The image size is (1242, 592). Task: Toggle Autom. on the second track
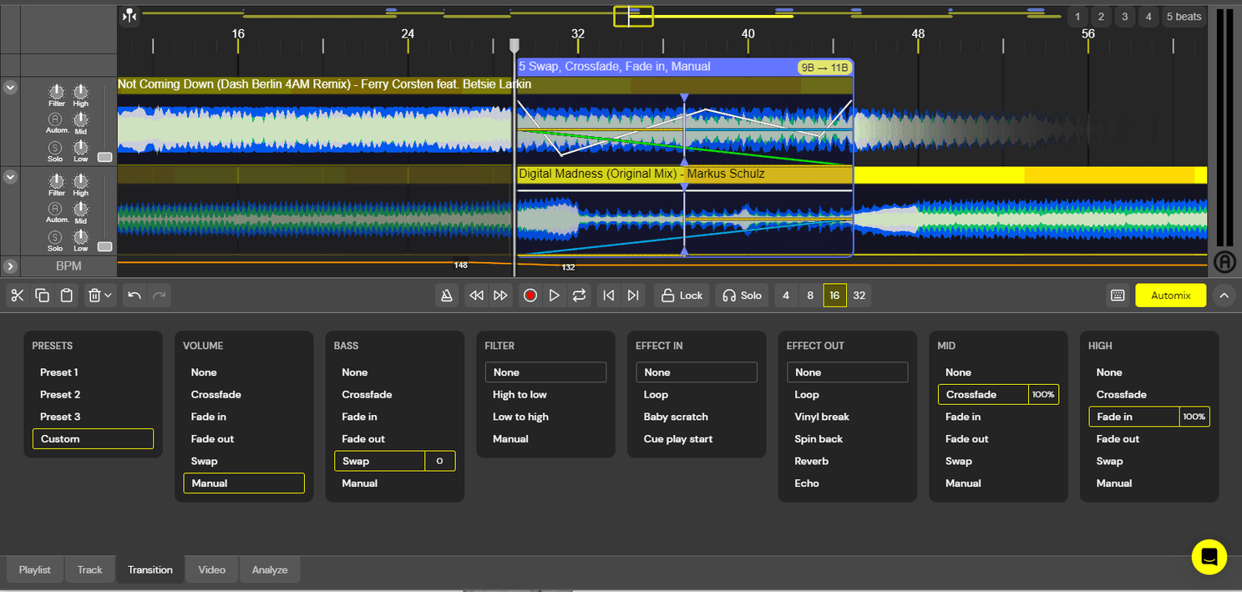(55, 209)
